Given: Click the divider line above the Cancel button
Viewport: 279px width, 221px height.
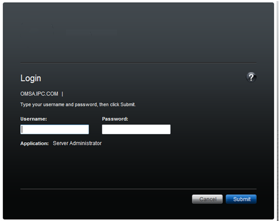Looking at the screenshot, I should [138, 189].
